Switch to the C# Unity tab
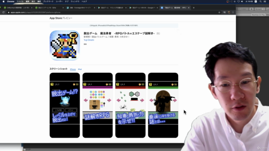The width and height of the screenshot is (269, 151). click(x=18, y=8)
